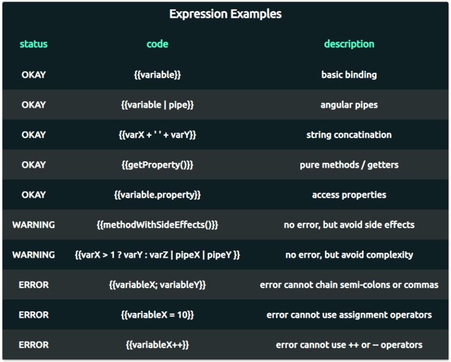Select the {{getProperty()}} code cell
The height and width of the screenshot is (362, 451).
click(x=157, y=165)
